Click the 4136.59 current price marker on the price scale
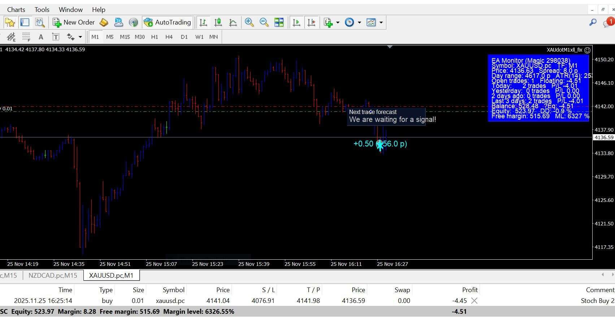Viewport: 615px width, 321px height. coord(604,137)
